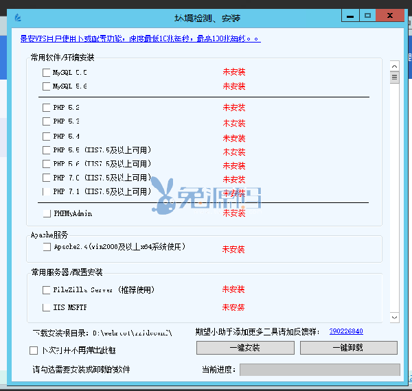Minimize the environment install window
Image resolution: width=412 pixels, height=391 pixels.
350,16
